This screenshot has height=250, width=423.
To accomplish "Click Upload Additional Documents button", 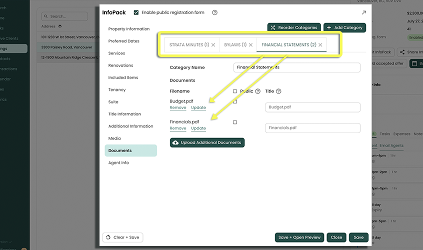I will 207,142.
